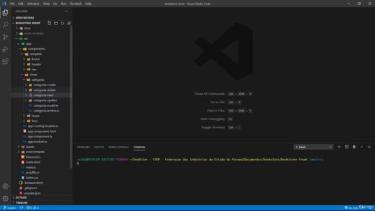Click Go Live in status bar
The width and height of the screenshot is (375, 211).
click(x=351, y=207)
